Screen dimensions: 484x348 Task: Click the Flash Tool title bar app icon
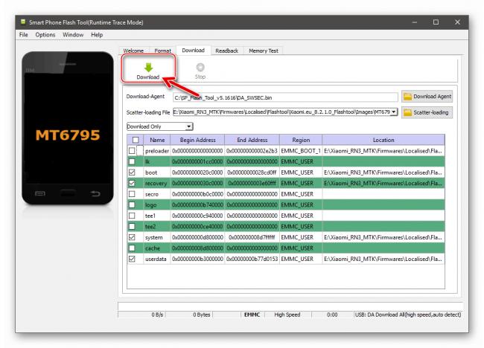(23, 22)
